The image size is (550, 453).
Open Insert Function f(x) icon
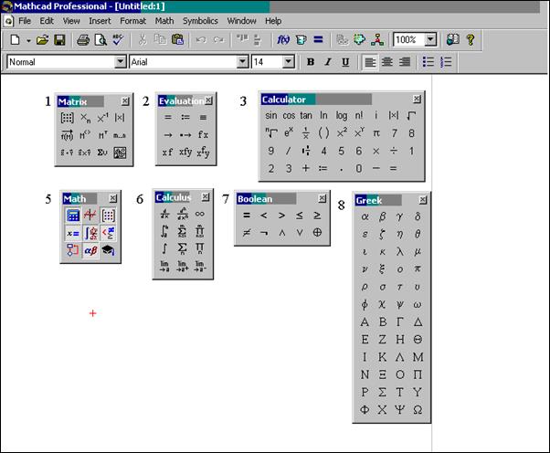tap(283, 39)
